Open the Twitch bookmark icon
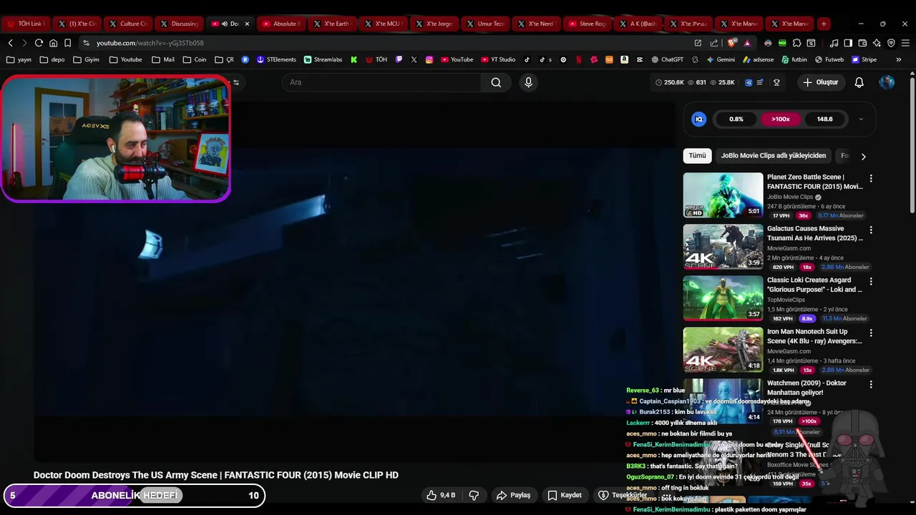The height and width of the screenshot is (515, 916). click(399, 59)
